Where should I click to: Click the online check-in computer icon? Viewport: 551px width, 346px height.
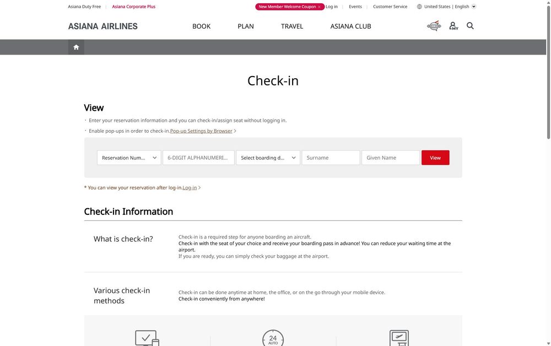(147, 338)
